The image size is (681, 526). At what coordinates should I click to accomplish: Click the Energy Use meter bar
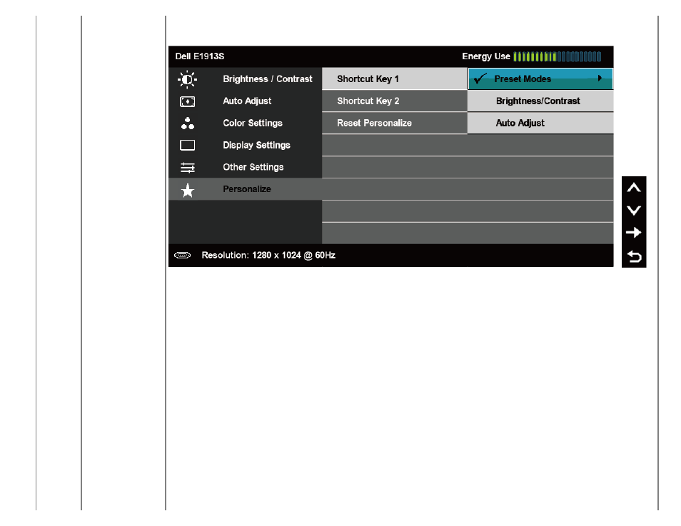pyautogui.click(x=558, y=56)
